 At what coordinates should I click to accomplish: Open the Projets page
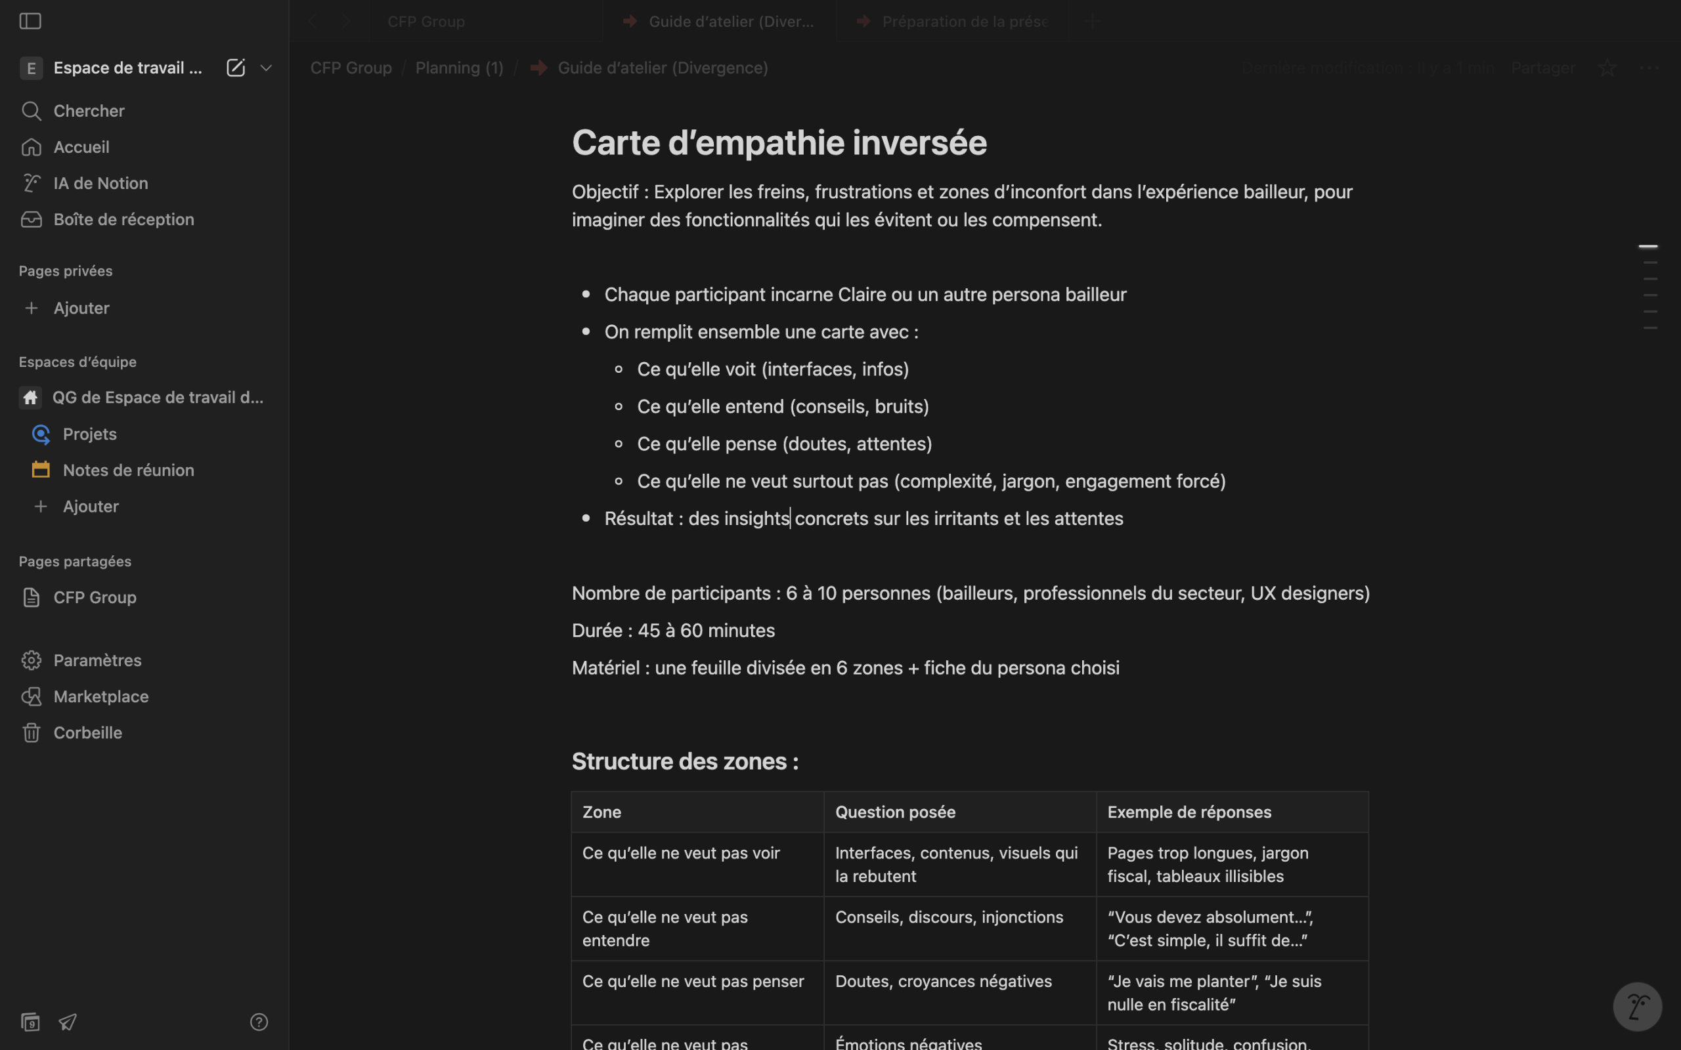[x=89, y=434]
